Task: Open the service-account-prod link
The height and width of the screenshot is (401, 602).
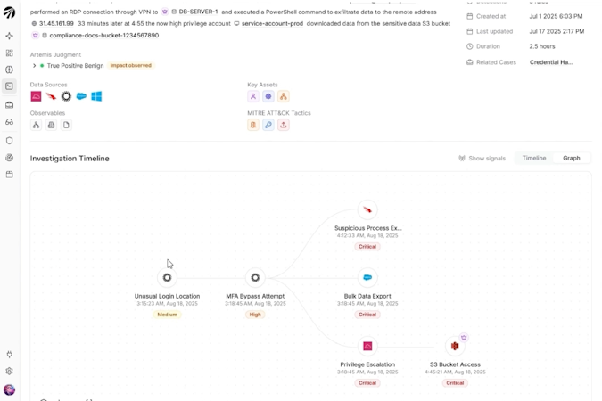Action: click(272, 23)
